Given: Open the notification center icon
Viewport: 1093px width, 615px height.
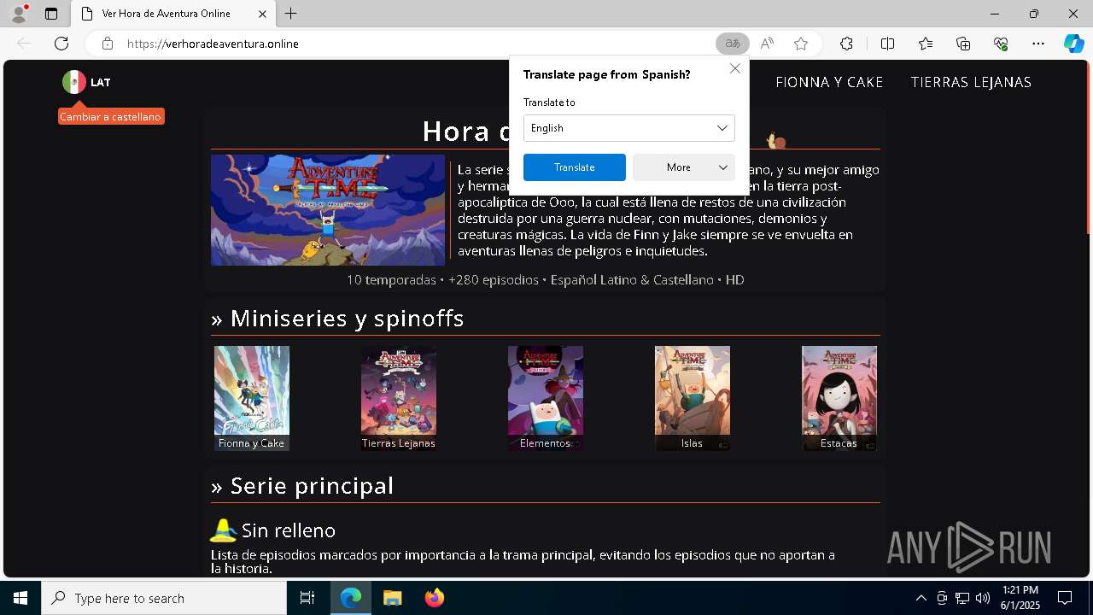Looking at the screenshot, I should [x=1065, y=598].
